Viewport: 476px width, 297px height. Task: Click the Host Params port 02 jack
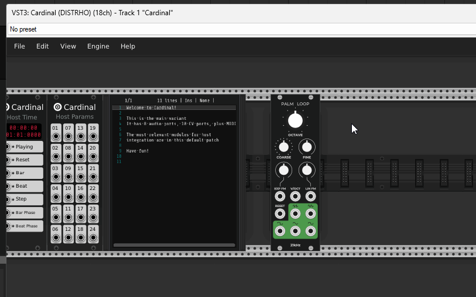[x=56, y=157]
